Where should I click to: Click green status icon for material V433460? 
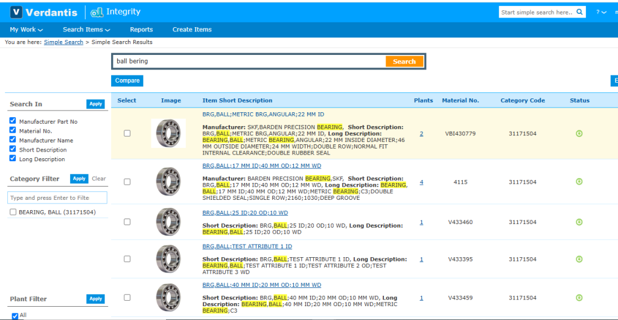click(579, 222)
